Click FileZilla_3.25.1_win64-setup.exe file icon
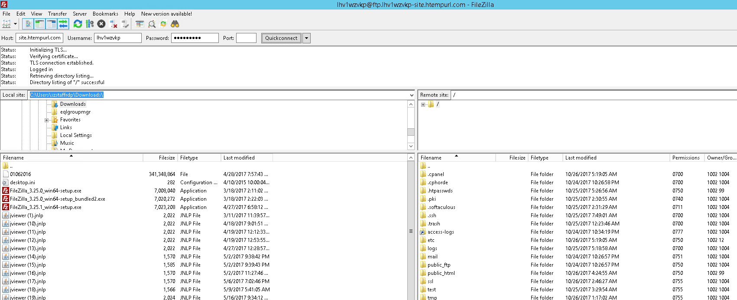 6,207
